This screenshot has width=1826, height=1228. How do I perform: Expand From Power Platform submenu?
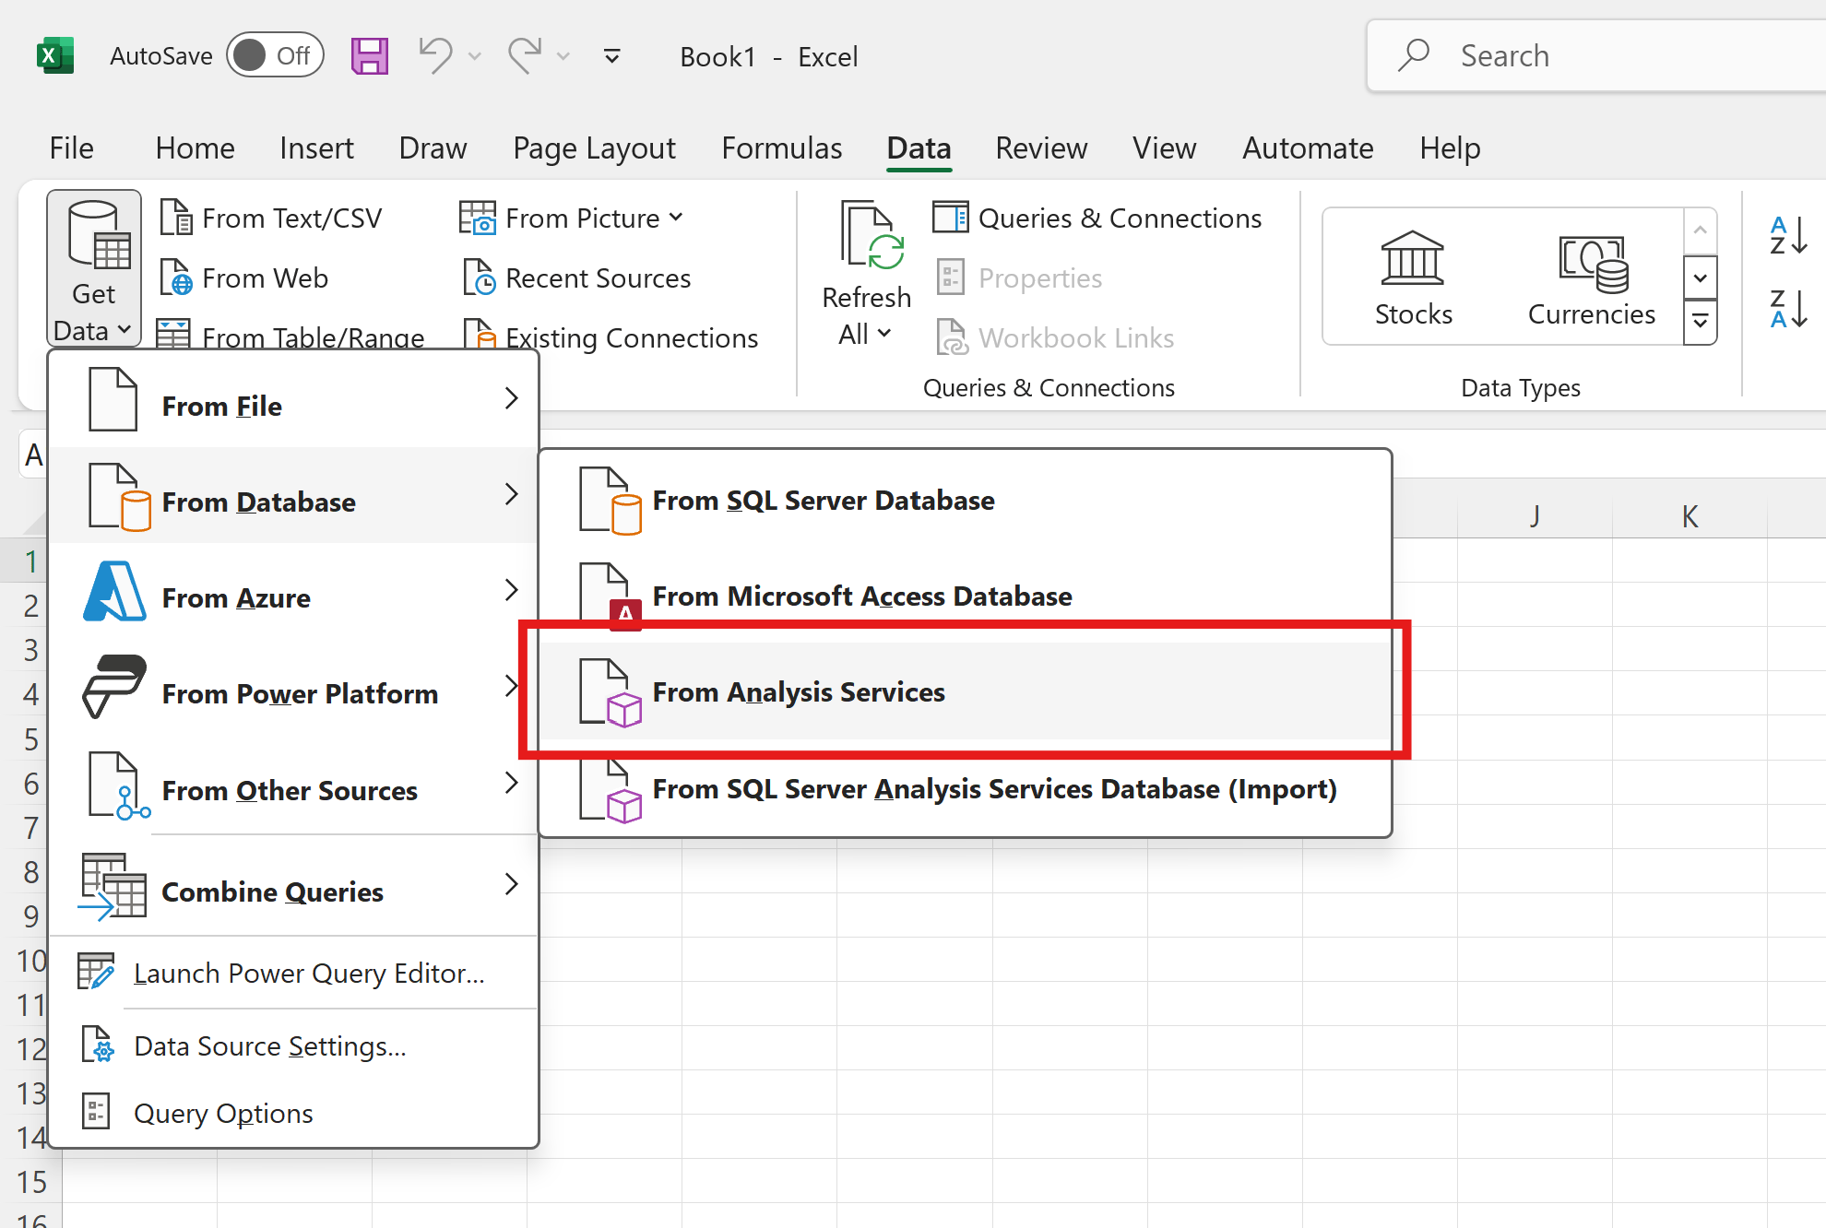[x=293, y=687]
